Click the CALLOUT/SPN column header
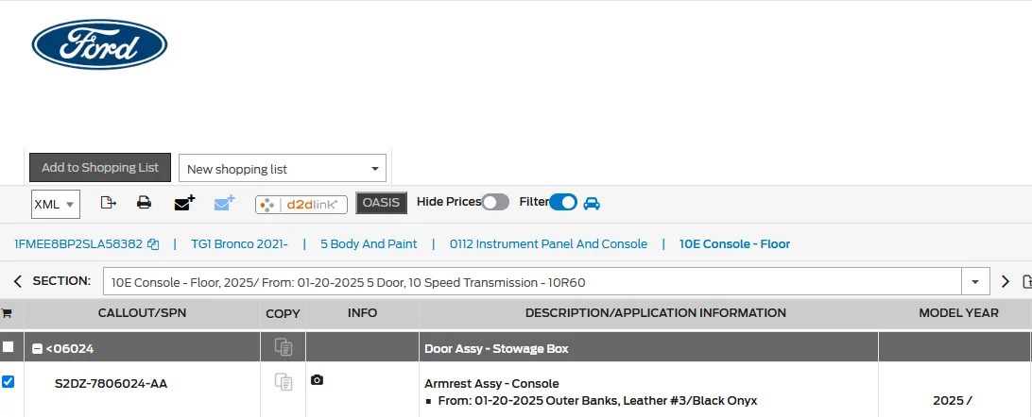 pos(142,313)
